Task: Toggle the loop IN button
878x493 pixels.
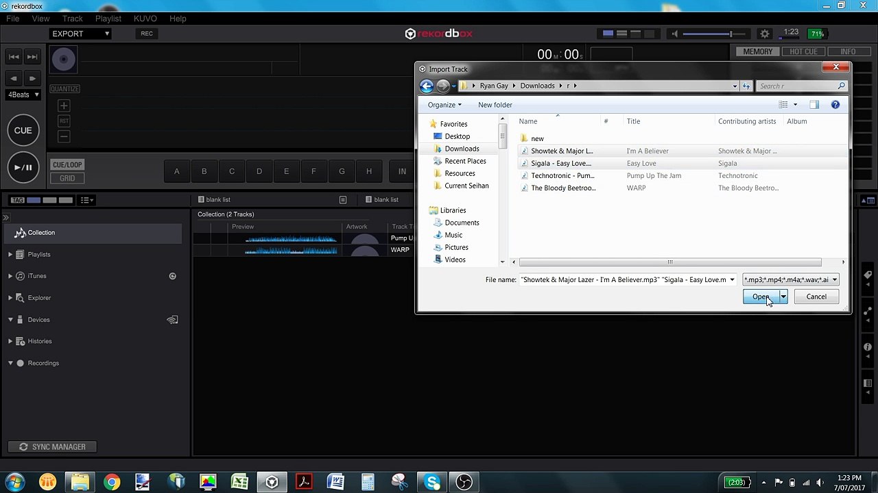Action: click(402, 171)
